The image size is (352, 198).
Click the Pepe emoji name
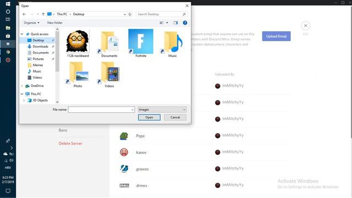[x=141, y=136]
